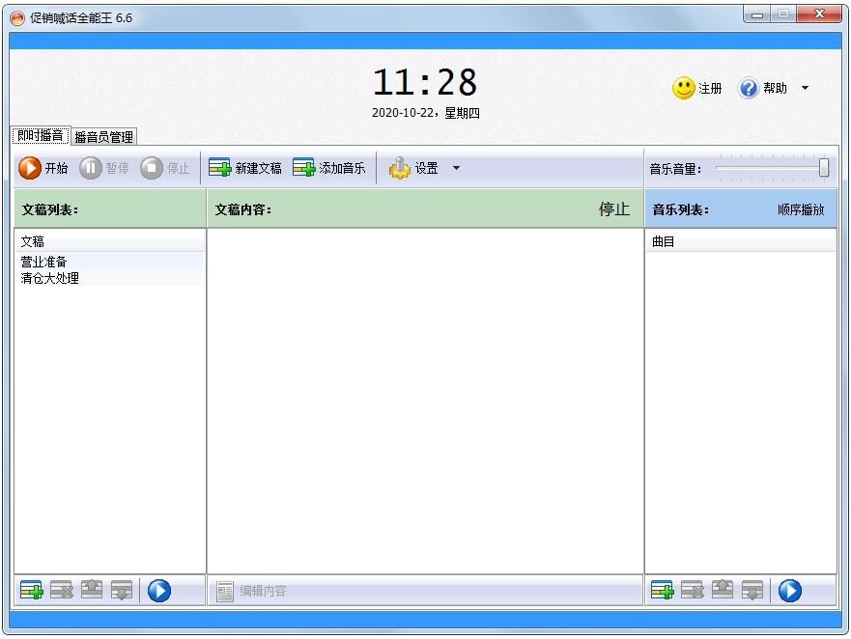Click the 添加音乐 (Add music) toolbar icon
The height and width of the screenshot is (639, 851).
tap(304, 168)
